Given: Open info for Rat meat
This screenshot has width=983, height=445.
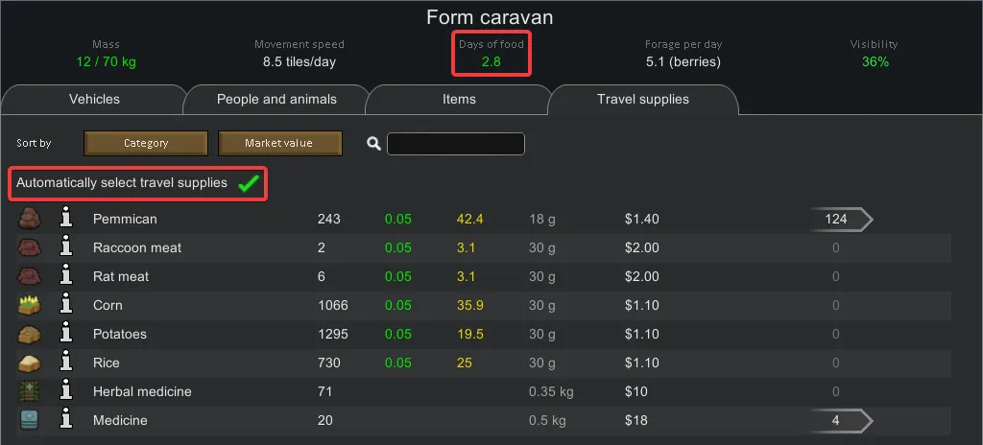Looking at the screenshot, I should click(x=66, y=276).
